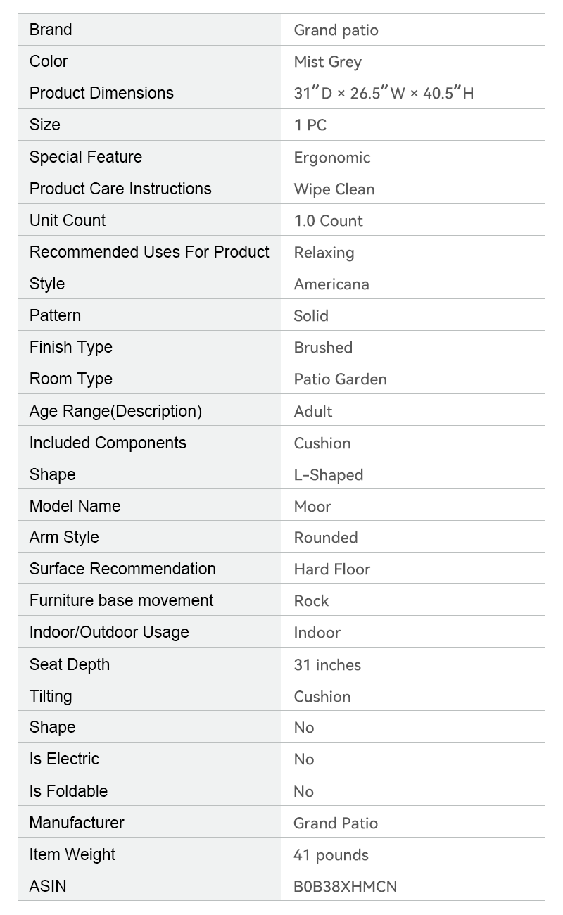Select the "Americana" style value

pos(331,284)
